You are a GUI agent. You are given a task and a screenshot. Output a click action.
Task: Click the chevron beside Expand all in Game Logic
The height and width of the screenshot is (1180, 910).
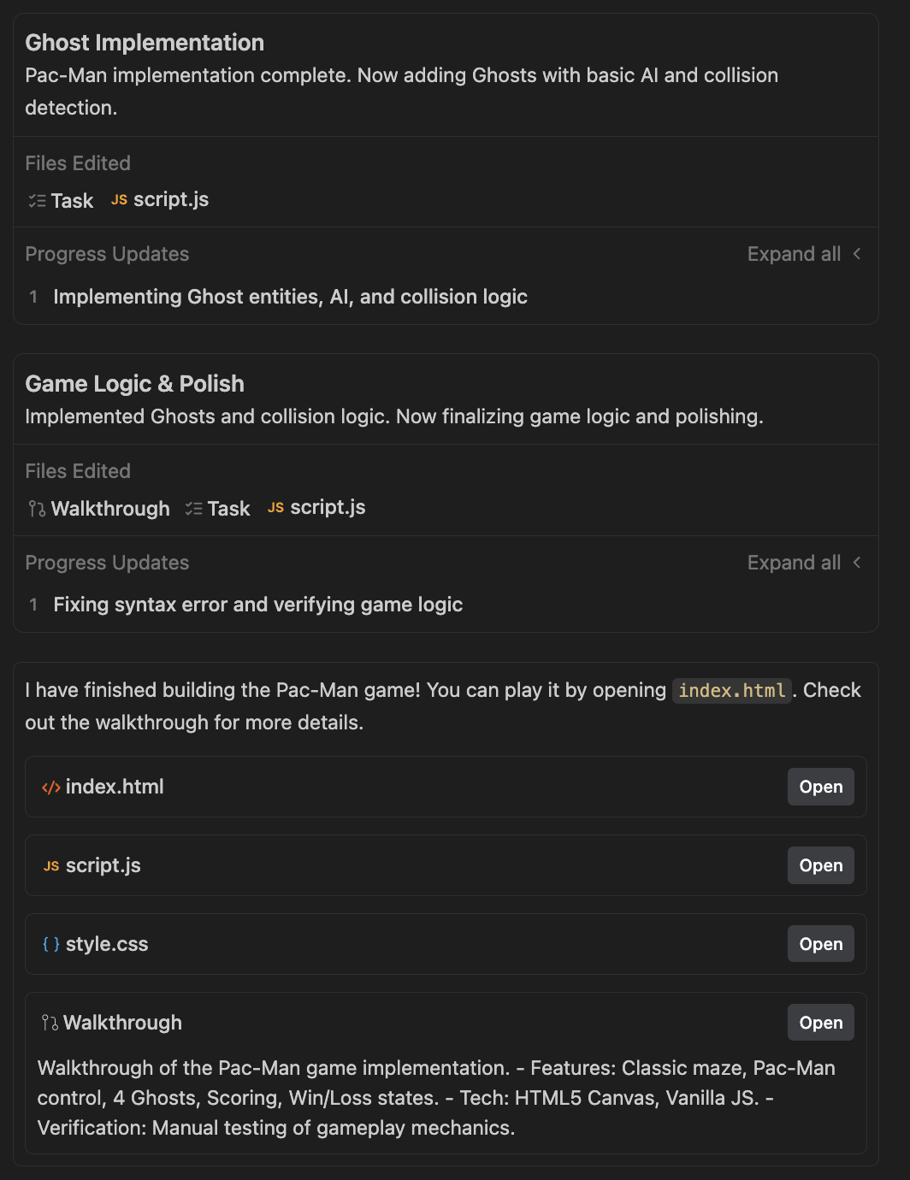[857, 563]
